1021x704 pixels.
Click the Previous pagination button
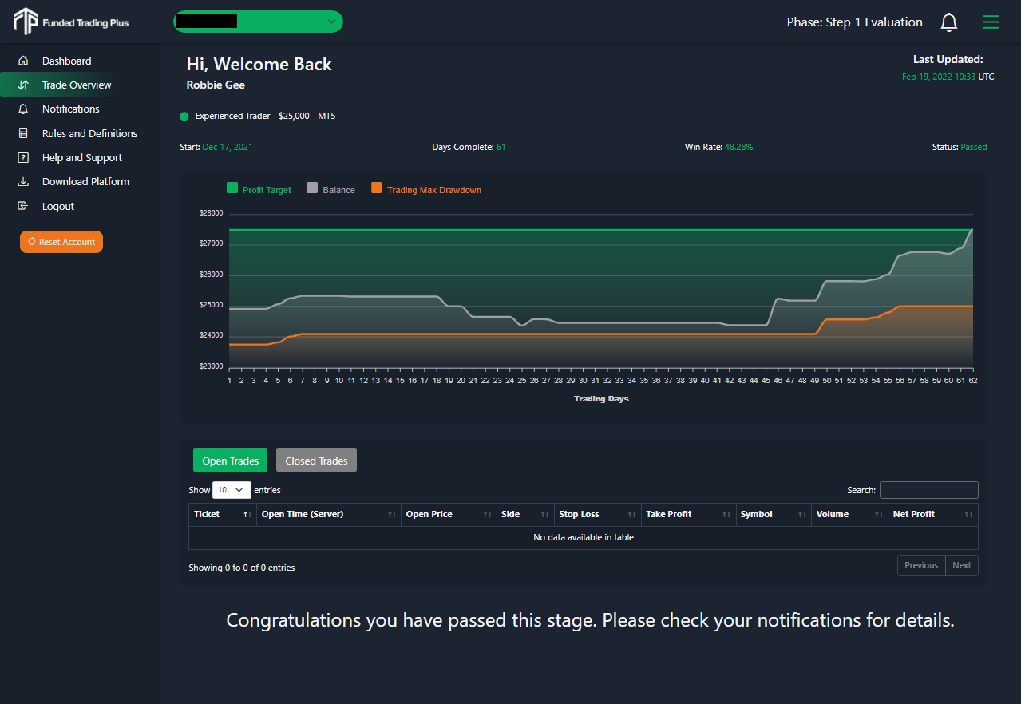point(921,565)
